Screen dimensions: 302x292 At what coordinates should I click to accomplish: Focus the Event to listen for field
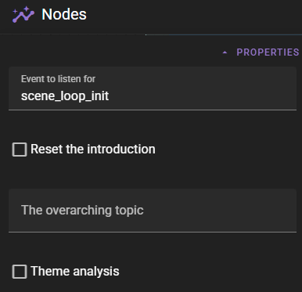153,88
